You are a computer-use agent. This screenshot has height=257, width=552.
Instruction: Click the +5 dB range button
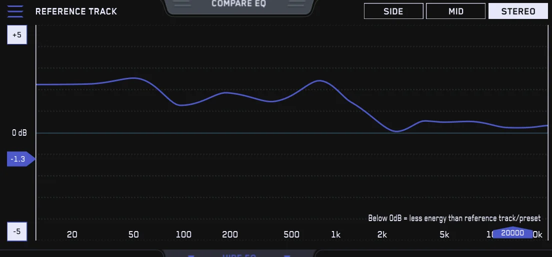17,35
